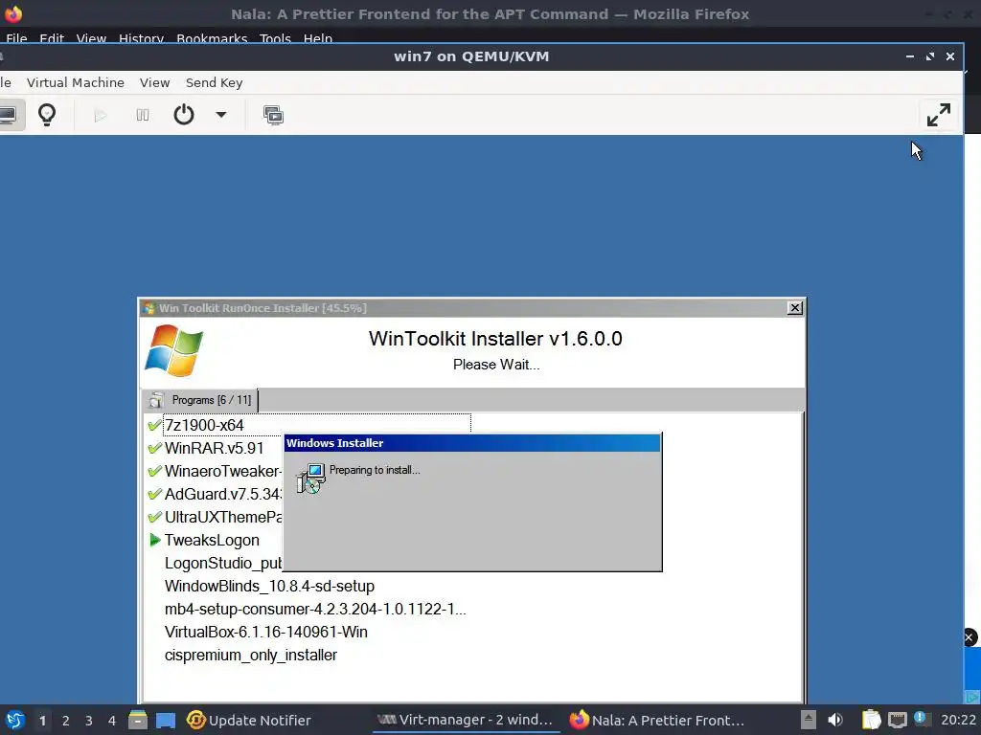Select the WinaeroTweaker entry
The image size is (981, 735).
222,471
